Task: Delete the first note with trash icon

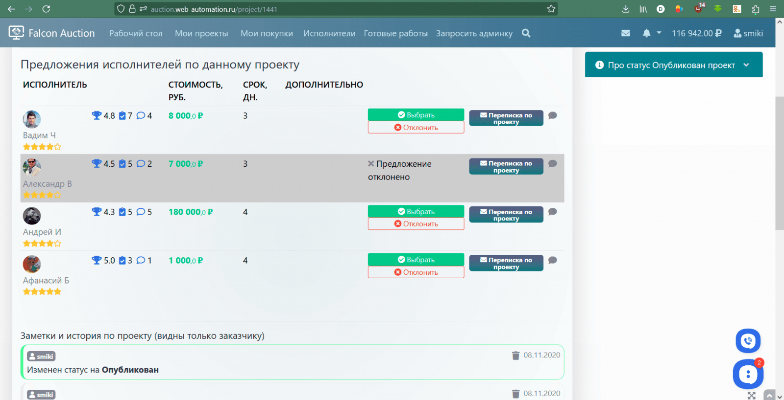Action: 515,356
